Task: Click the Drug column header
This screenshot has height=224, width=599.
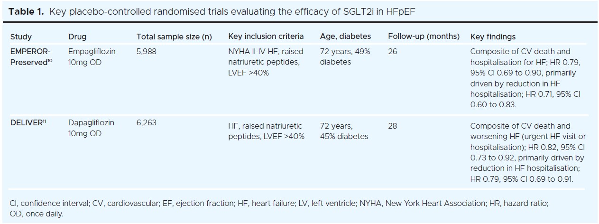Action: pos(77,37)
